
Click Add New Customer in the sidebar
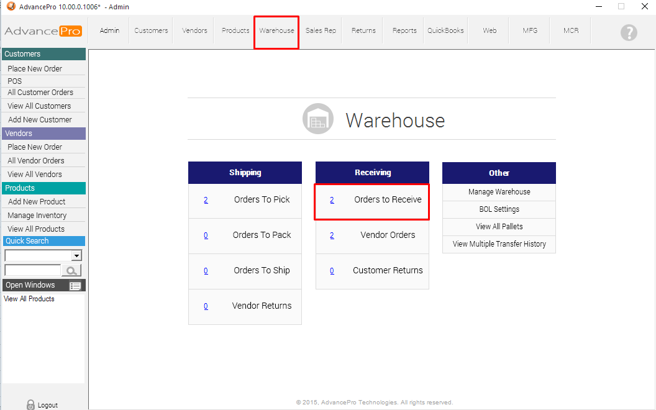pyautogui.click(x=40, y=120)
